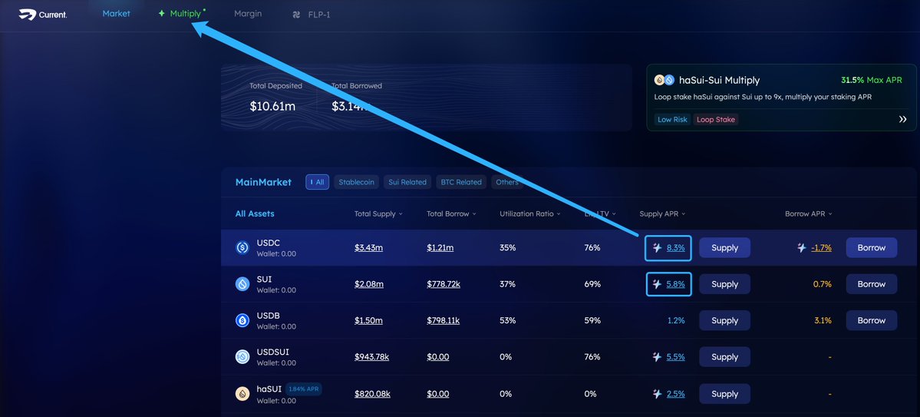Click the USDC borrow APR sparkle icon

coord(802,248)
